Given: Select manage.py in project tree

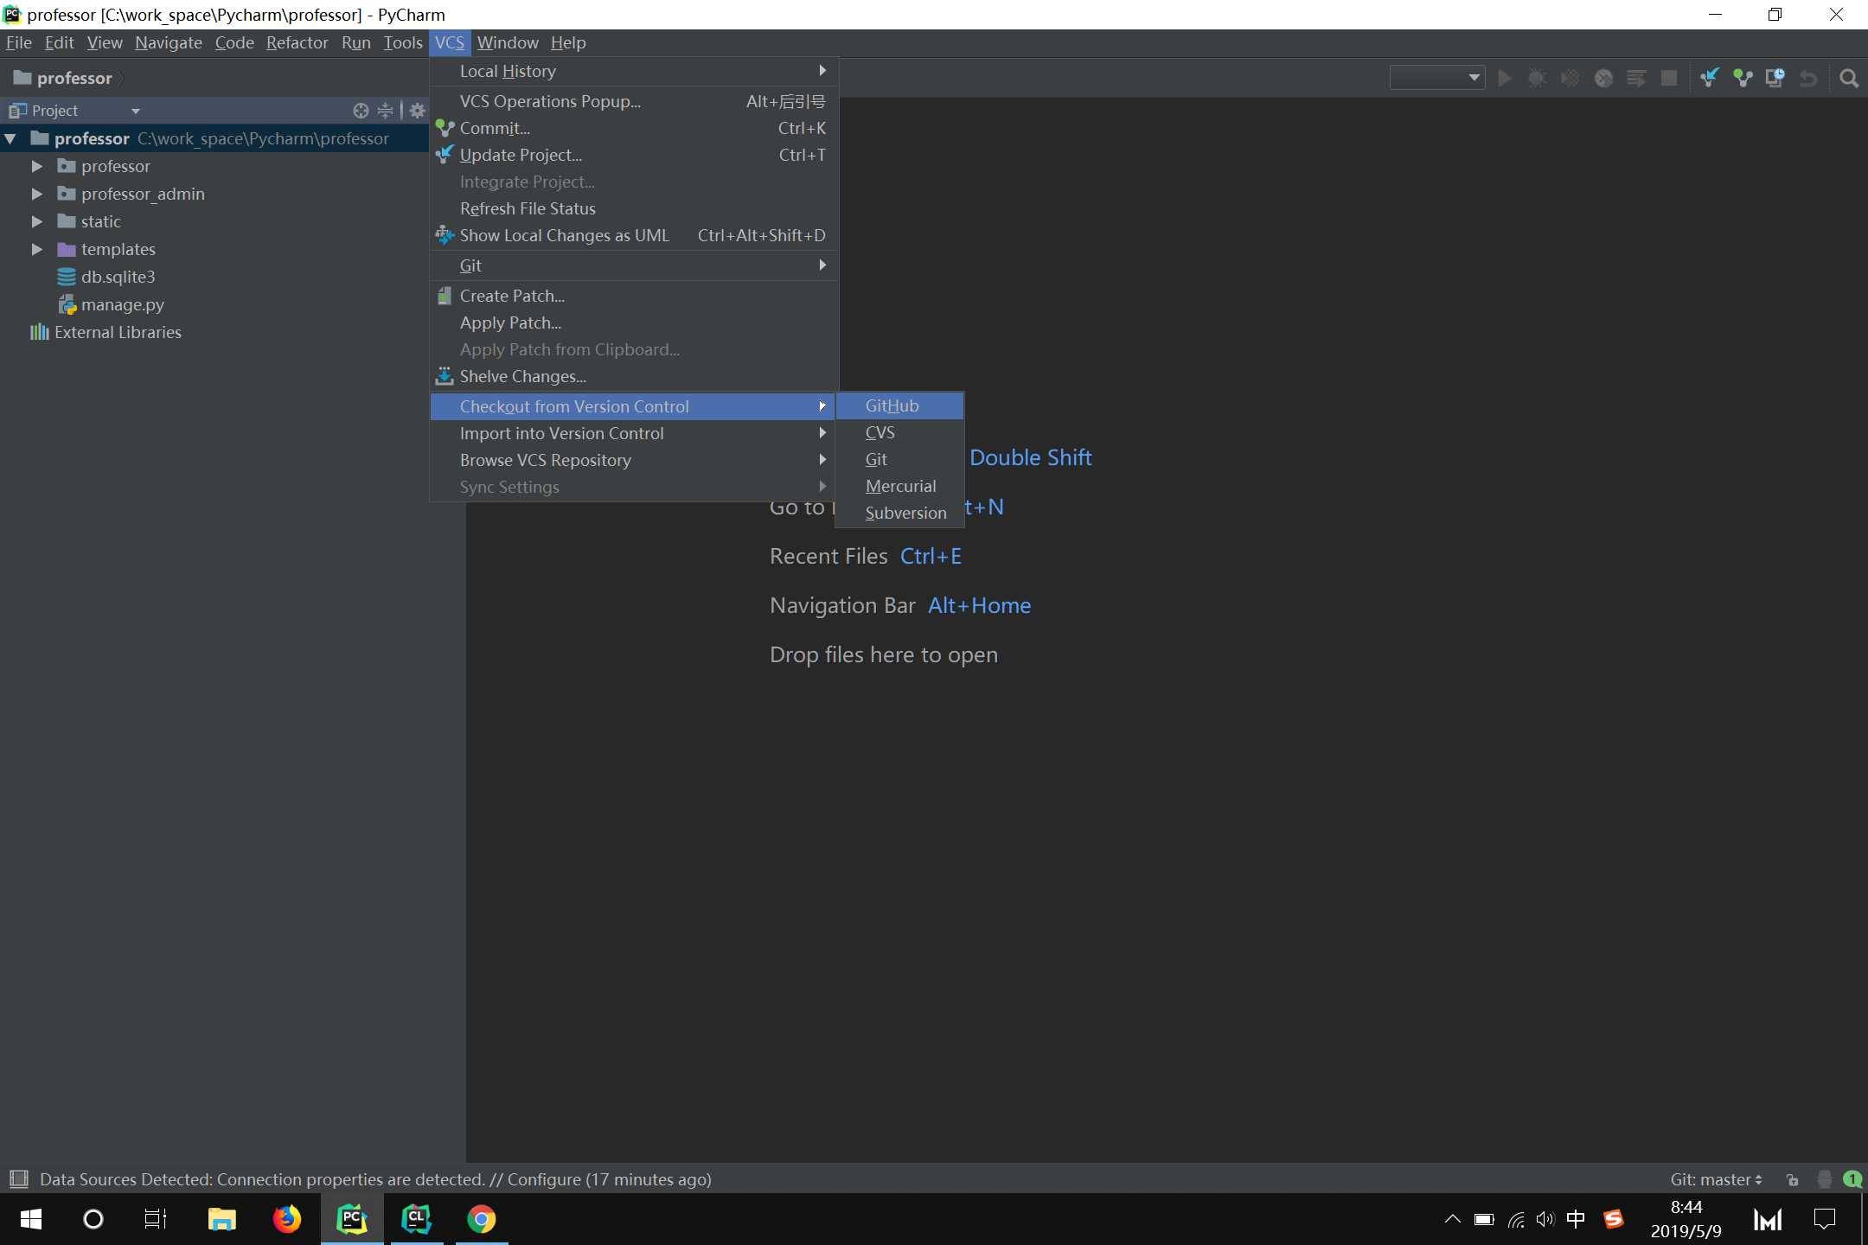Looking at the screenshot, I should tap(122, 304).
